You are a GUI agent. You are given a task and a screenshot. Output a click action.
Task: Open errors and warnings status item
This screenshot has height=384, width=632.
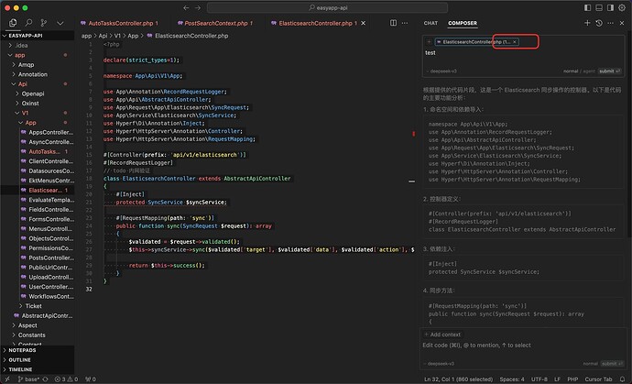(x=66, y=379)
